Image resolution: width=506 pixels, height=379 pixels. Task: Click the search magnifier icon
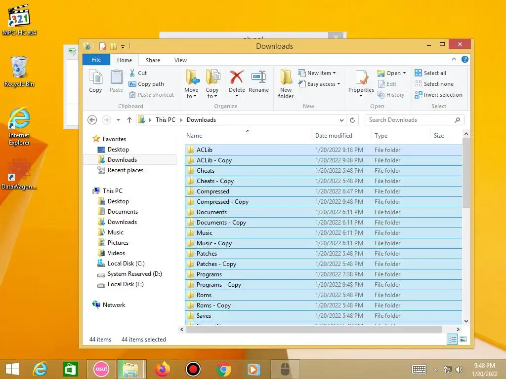tap(457, 120)
